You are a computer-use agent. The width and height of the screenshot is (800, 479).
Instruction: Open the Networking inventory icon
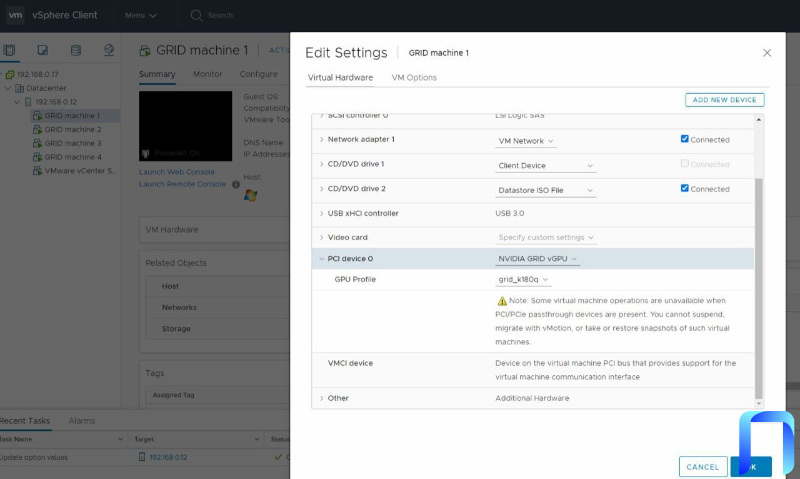click(109, 50)
